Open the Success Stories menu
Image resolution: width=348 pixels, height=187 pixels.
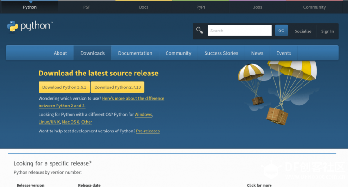(221, 53)
